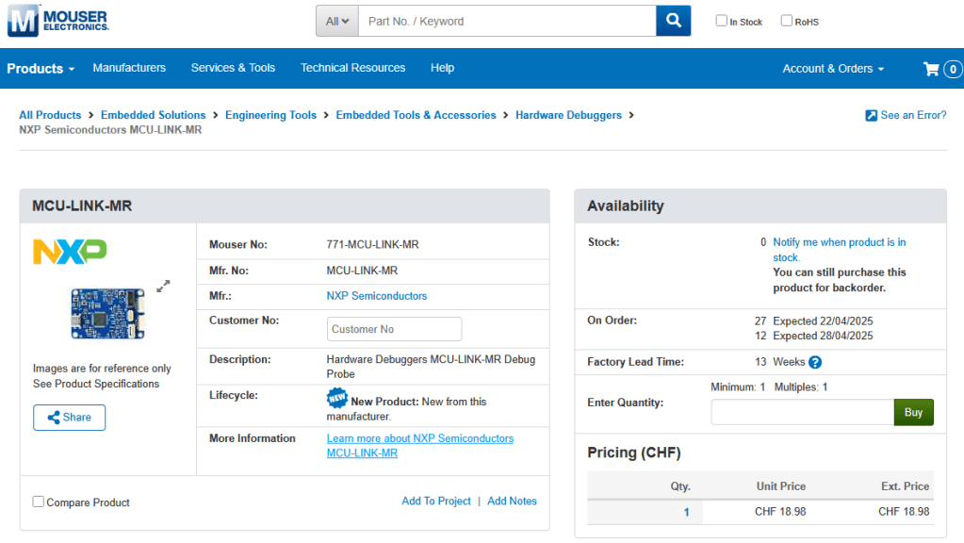This screenshot has width=964, height=543.
Task: Expand the Account & Orders dropdown
Action: [x=833, y=69]
